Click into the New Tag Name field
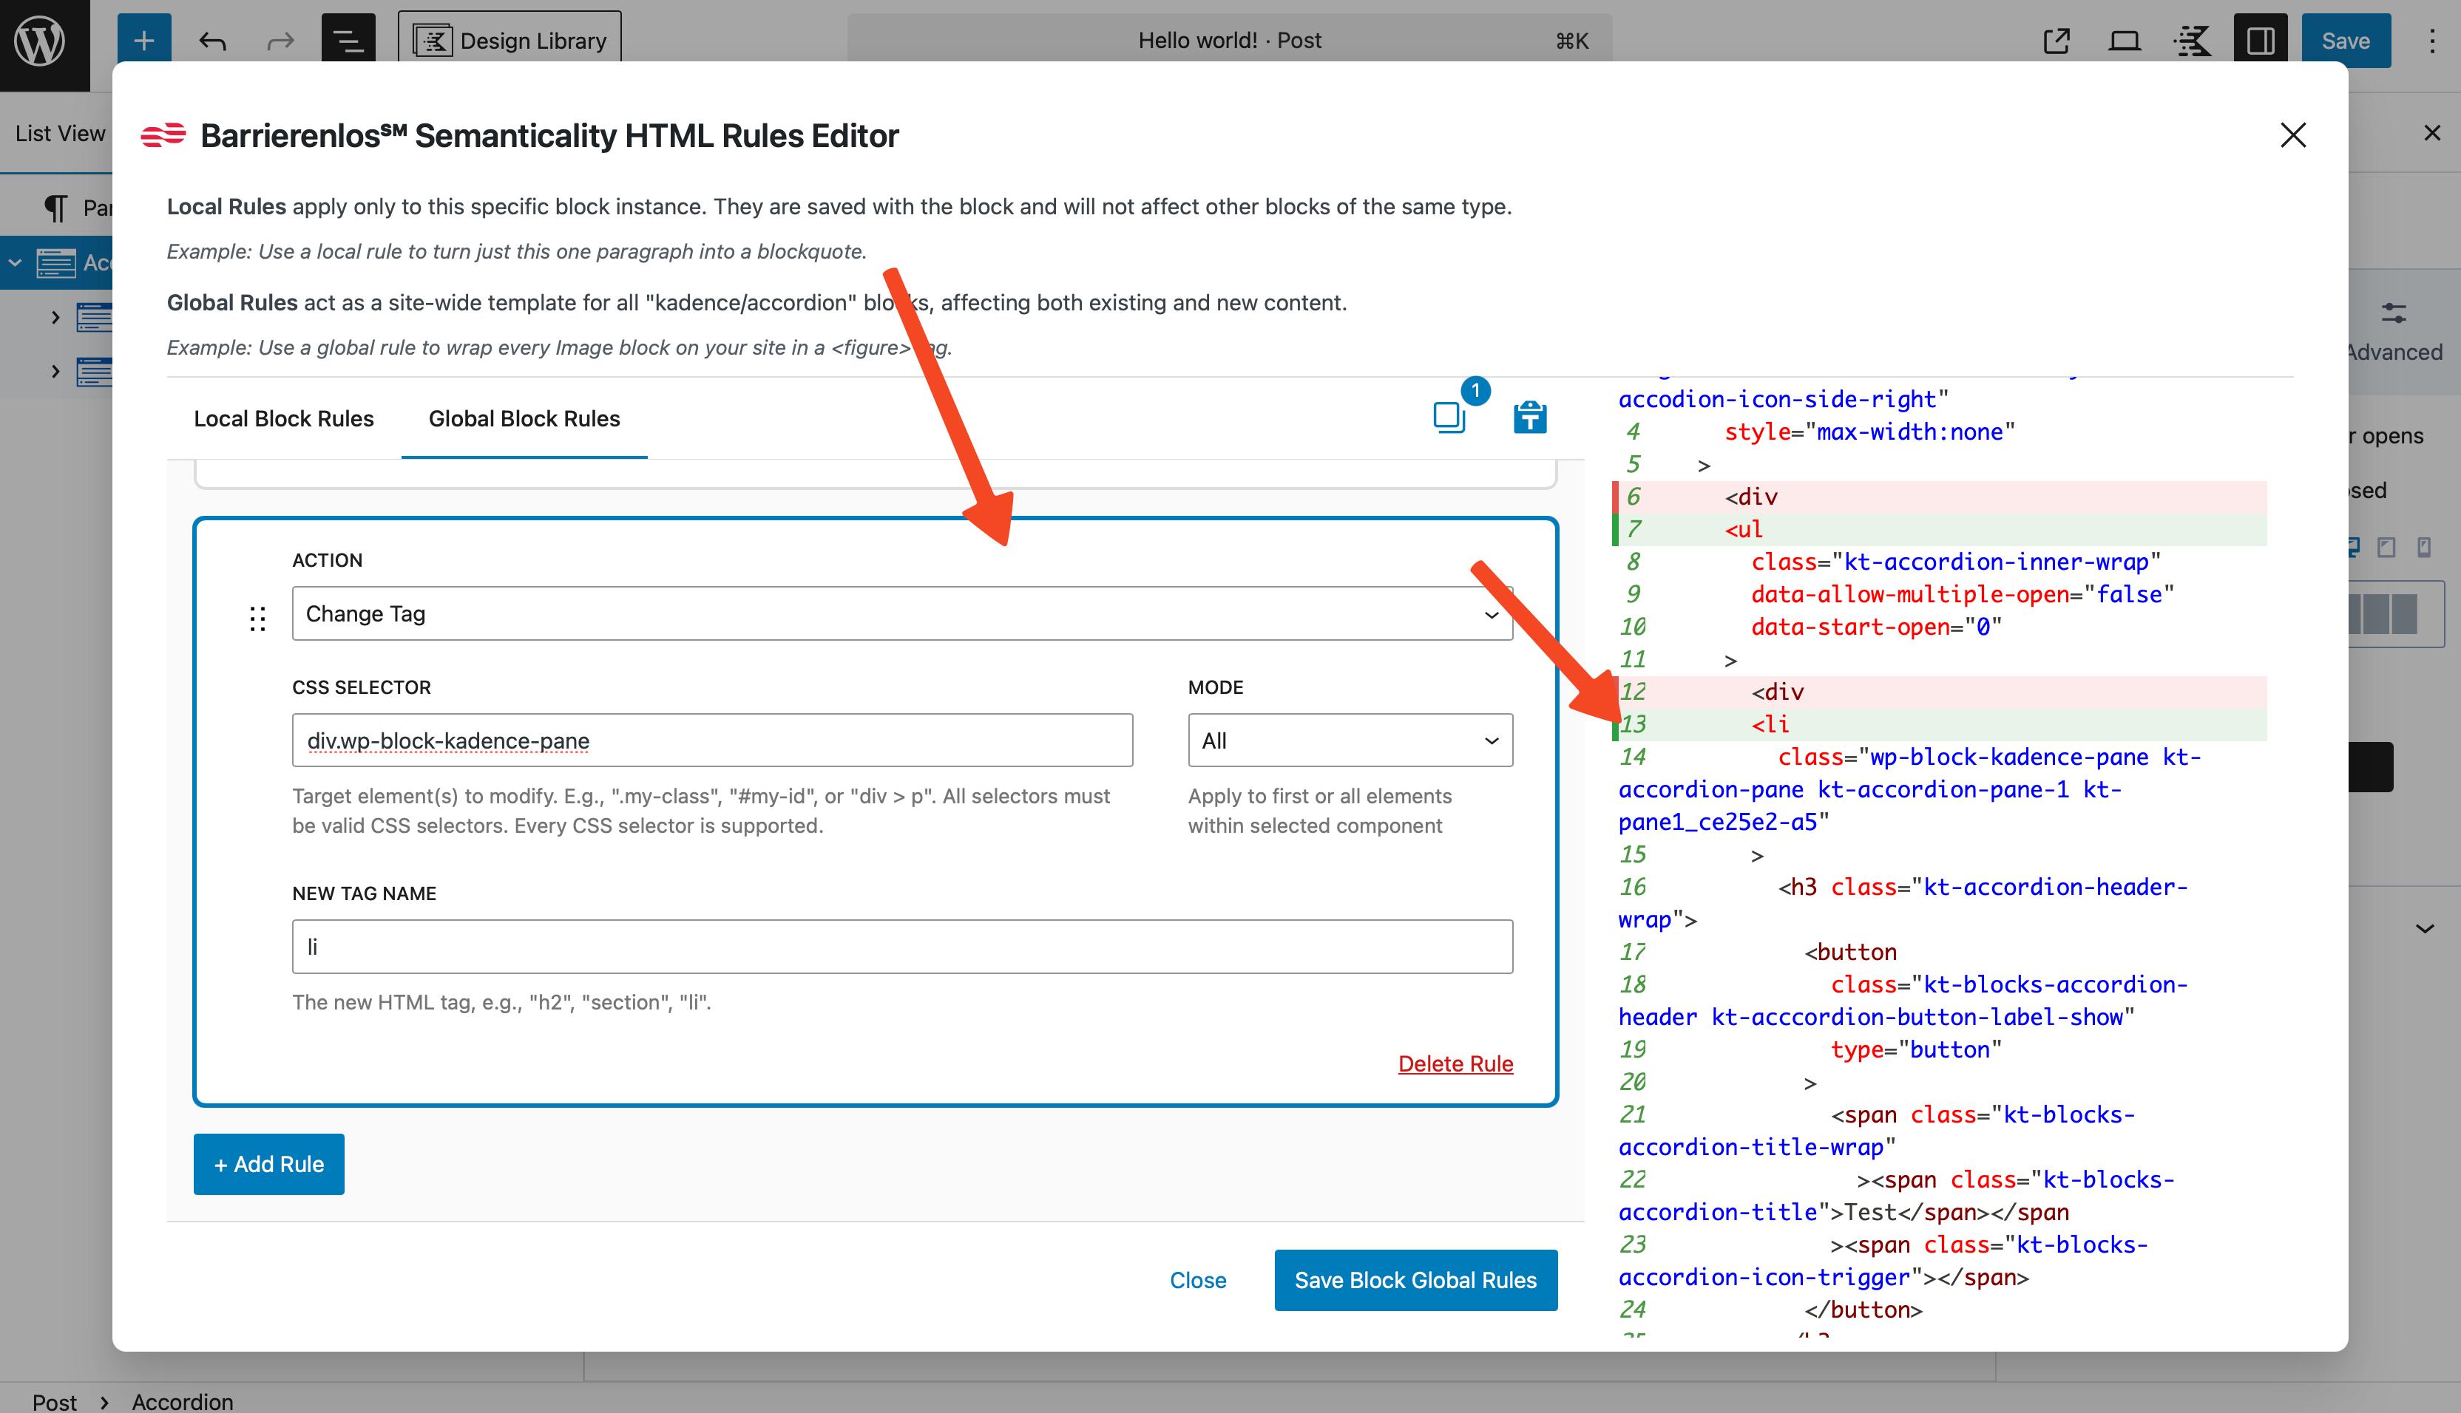 [901, 946]
